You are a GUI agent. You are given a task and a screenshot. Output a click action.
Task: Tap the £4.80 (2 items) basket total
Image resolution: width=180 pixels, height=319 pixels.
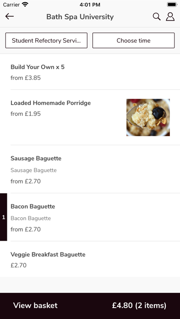click(139, 306)
